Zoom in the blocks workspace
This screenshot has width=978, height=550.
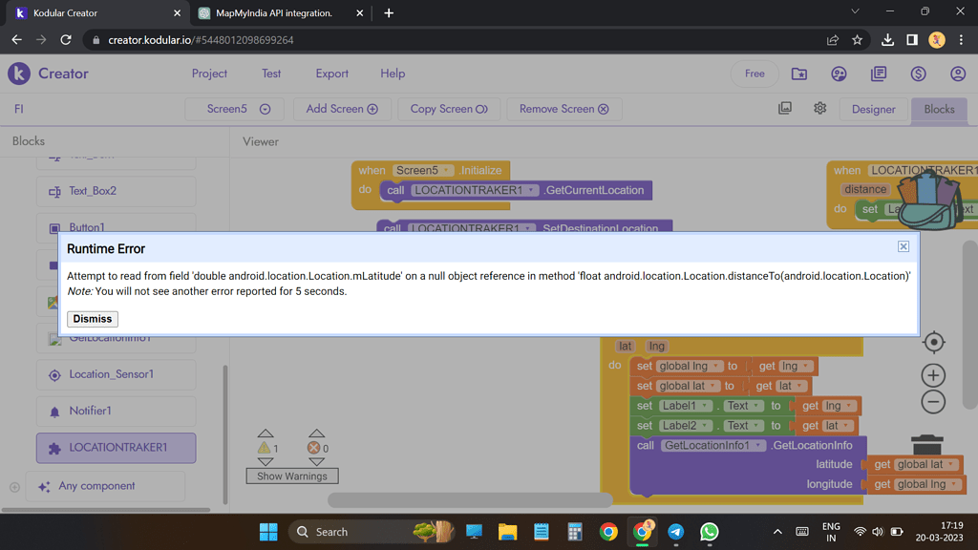(x=934, y=375)
